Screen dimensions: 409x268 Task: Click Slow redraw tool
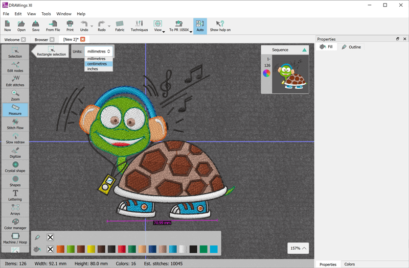[15, 138]
